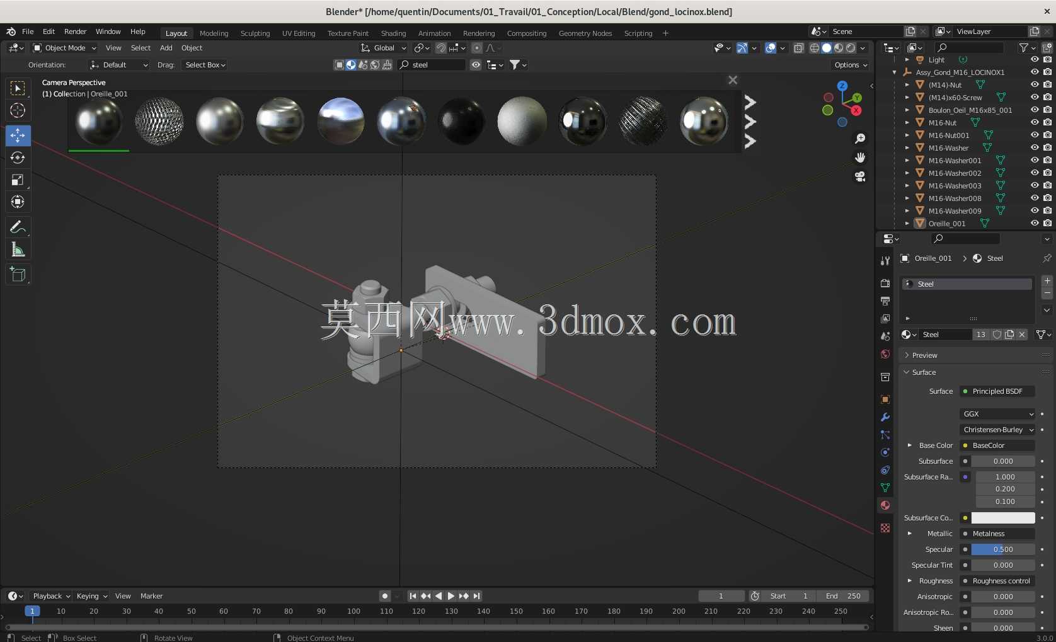Open Orientation Default dropdown
The width and height of the screenshot is (1056, 642).
click(119, 65)
